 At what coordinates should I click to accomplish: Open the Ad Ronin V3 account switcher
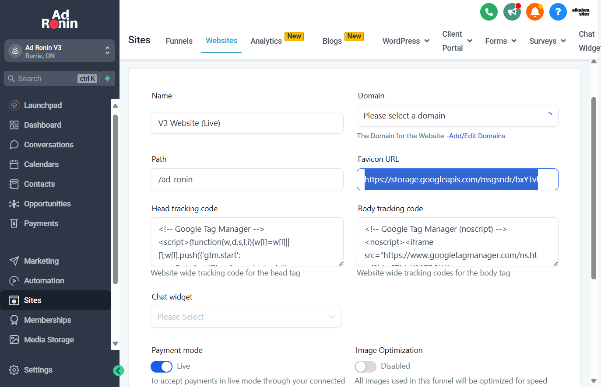(x=60, y=51)
